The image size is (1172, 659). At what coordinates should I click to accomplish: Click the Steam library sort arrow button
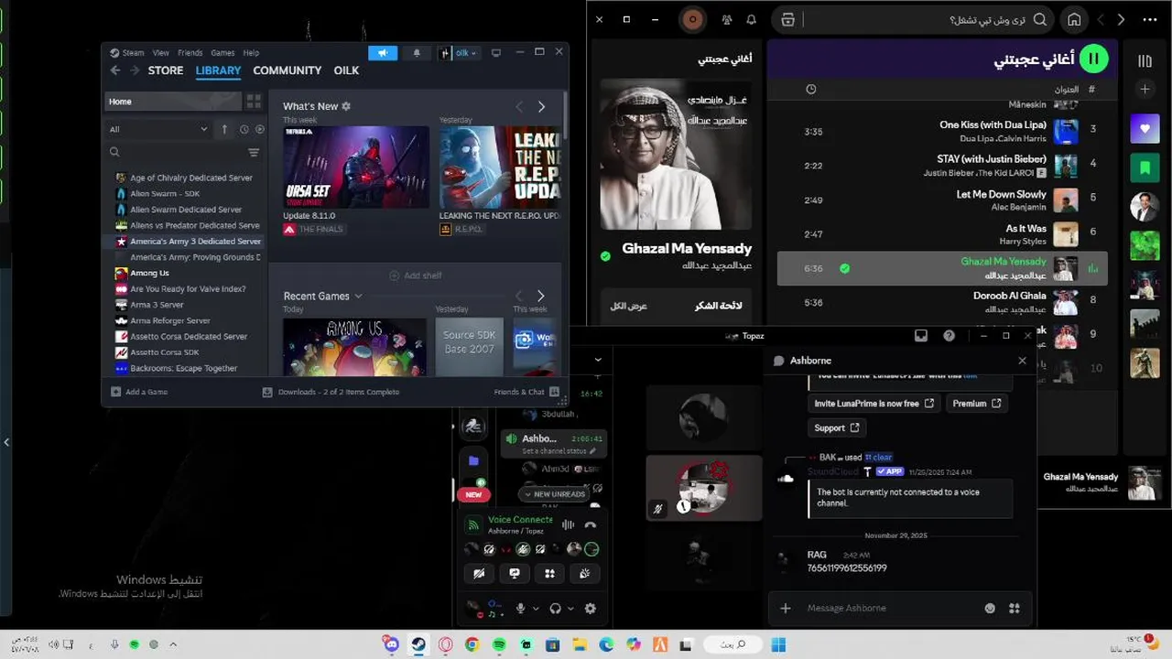[x=224, y=129]
